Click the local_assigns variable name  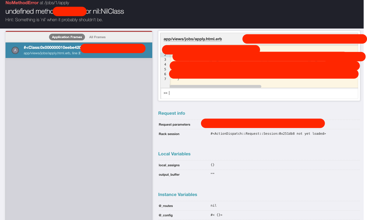[x=169, y=165]
